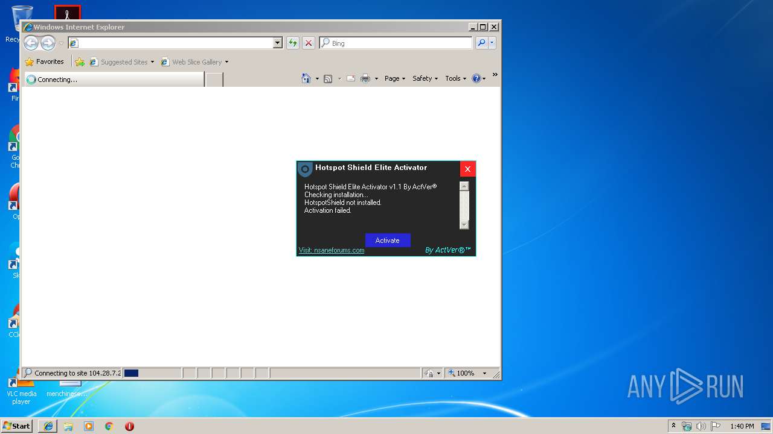Click the 'Activation failed.' log line
The height and width of the screenshot is (434, 773).
click(x=328, y=210)
